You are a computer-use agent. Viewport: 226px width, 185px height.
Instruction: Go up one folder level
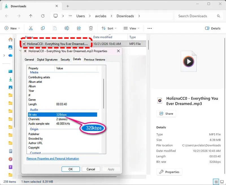31,16
